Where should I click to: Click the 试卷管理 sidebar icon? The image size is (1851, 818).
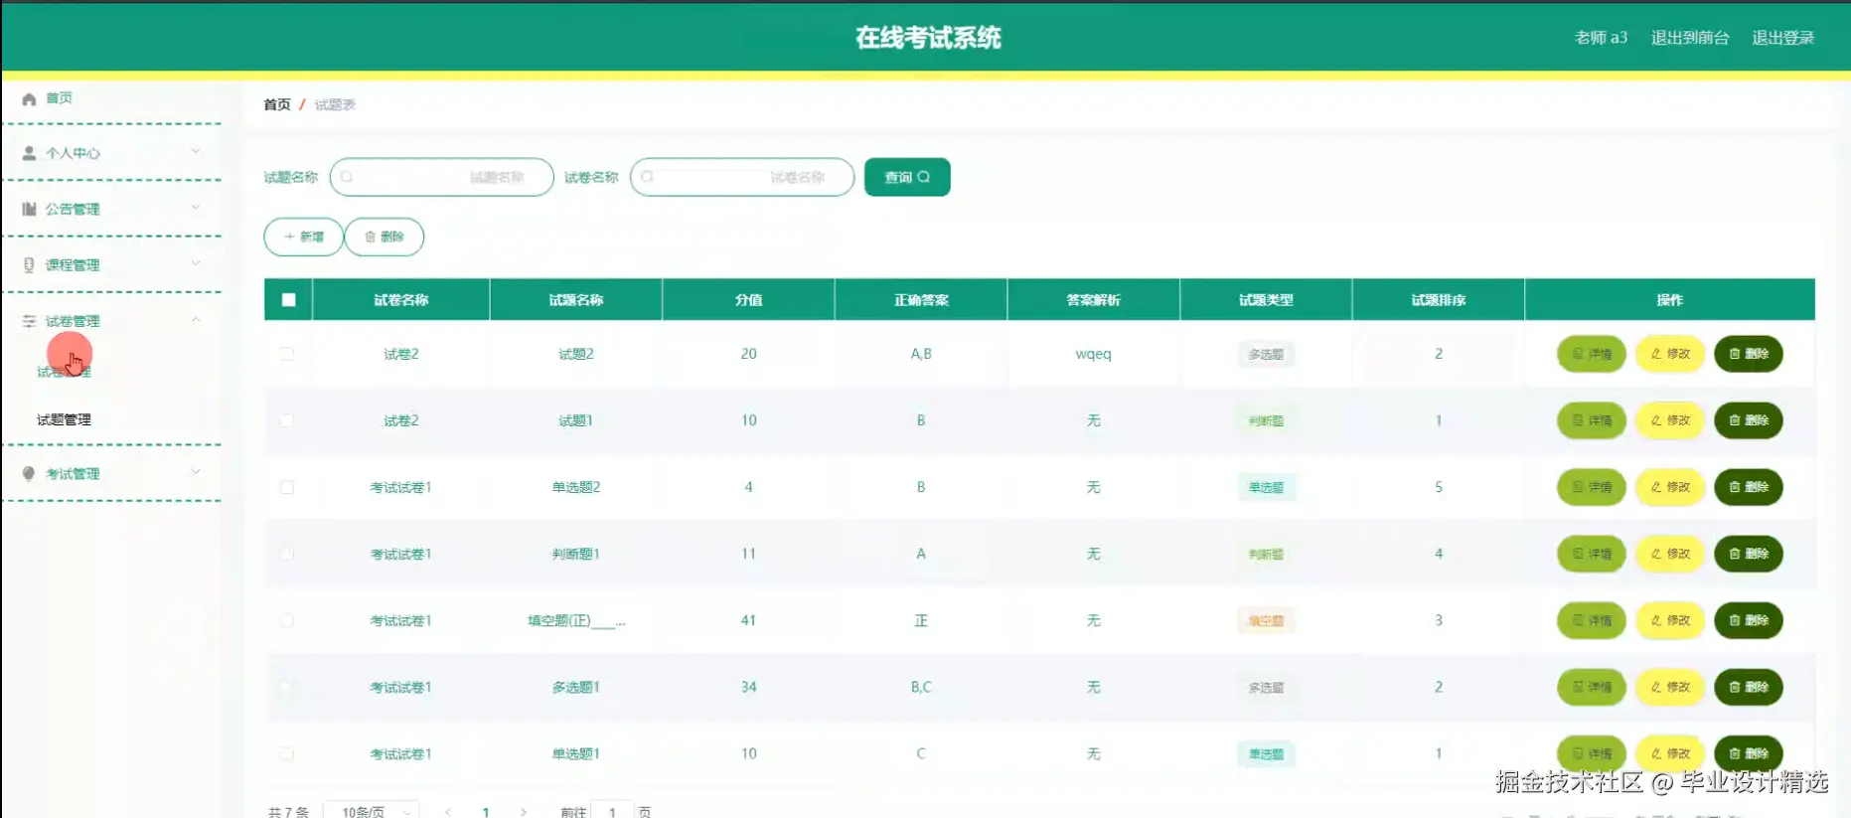[x=29, y=321]
